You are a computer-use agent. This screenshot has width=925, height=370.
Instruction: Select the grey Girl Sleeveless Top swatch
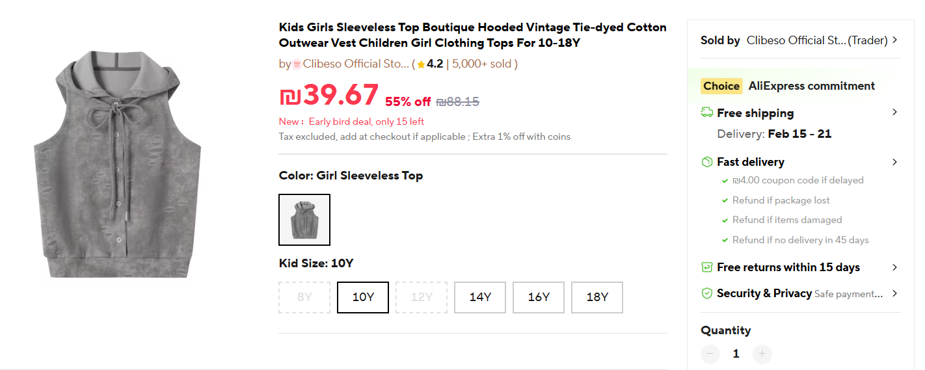pos(304,220)
